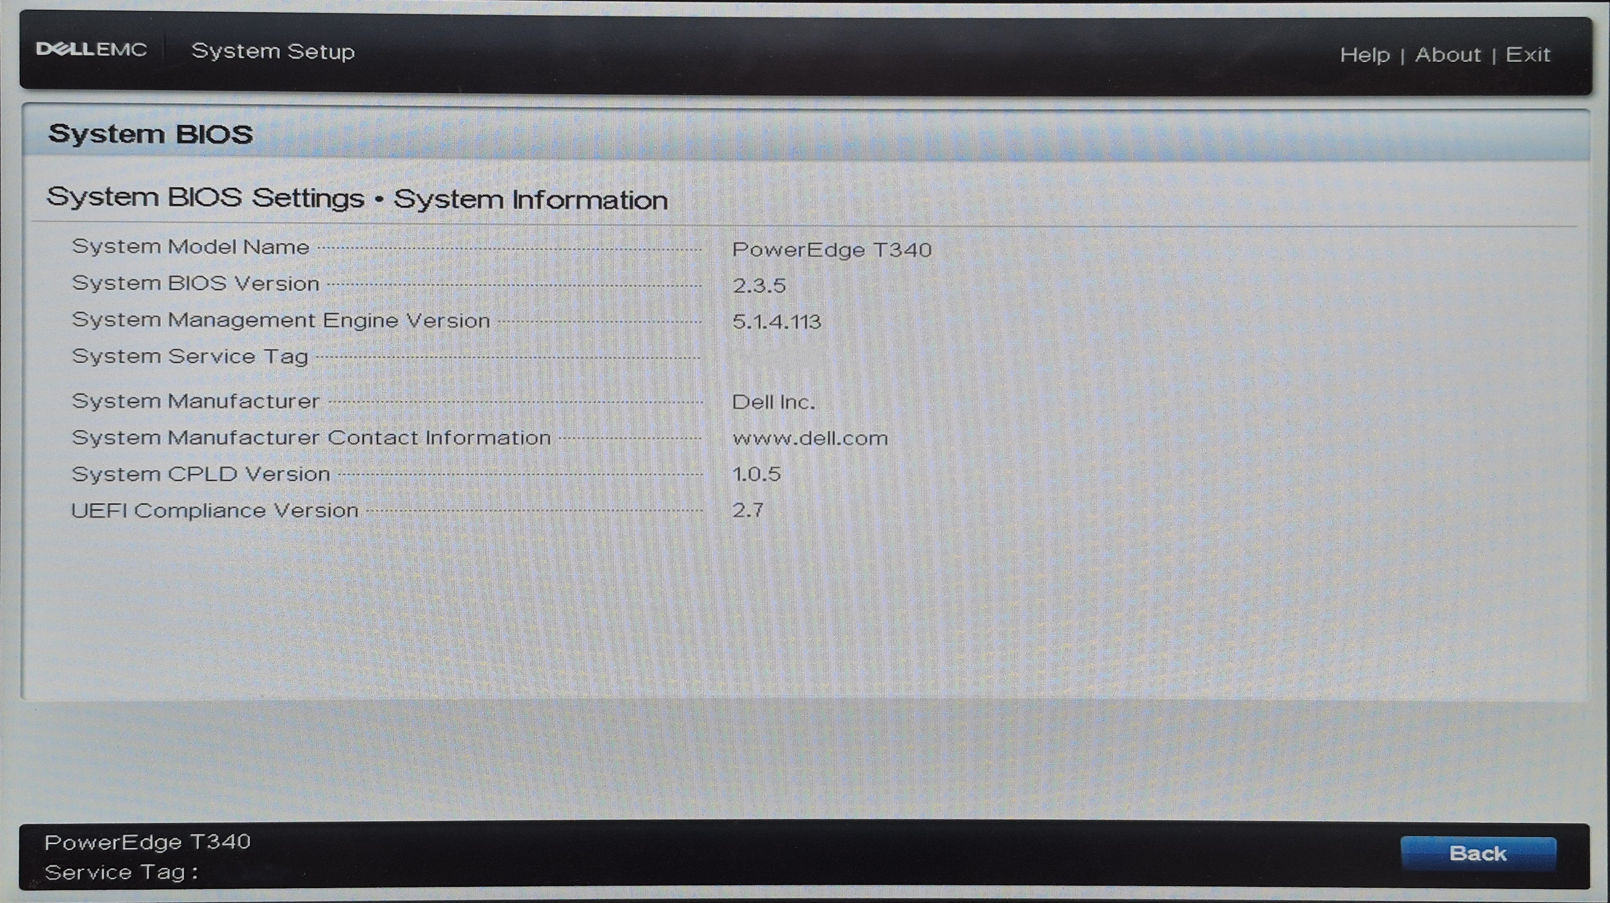Click the Dell EMC logo
This screenshot has width=1610, height=903.
pos(92,49)
